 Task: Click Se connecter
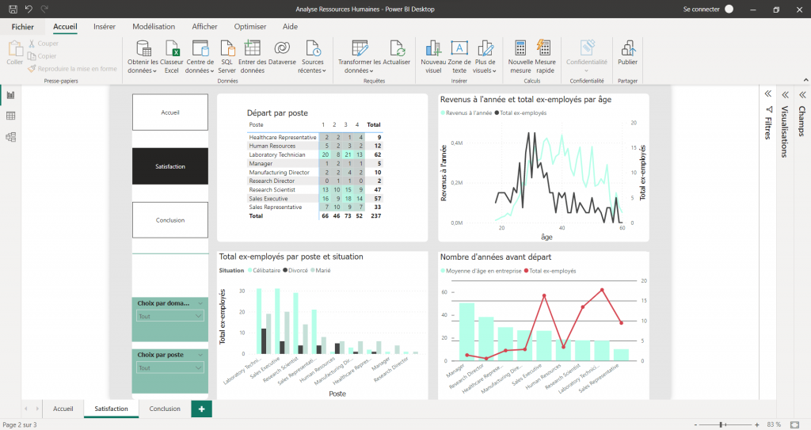click(x=702, y=10)
